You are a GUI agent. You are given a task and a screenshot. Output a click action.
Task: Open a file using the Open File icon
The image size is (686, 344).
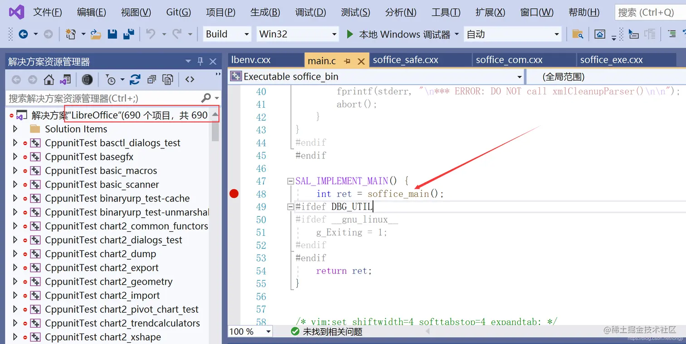pos(95,34)
